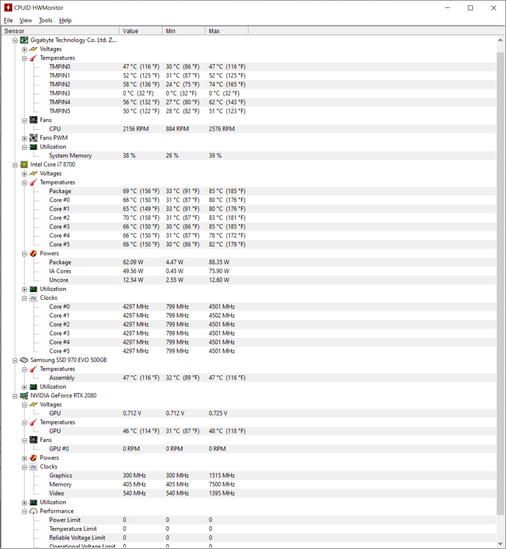This screenshot has height=549, width=506.
Task: Click the Temperatures icon under Samsung SSD
Action: point(34,369)
